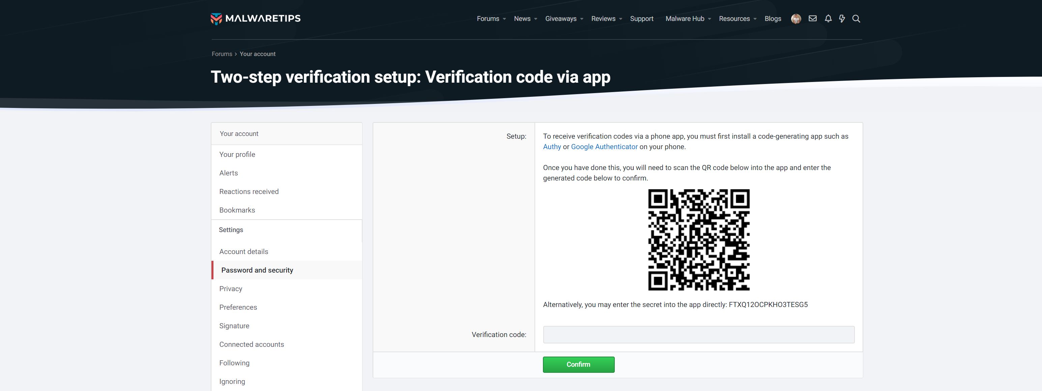Image resolution: width=1042 pixels, height=391 pixels.
Task: Open the Blogs menu item
Action: coord(773,19)
